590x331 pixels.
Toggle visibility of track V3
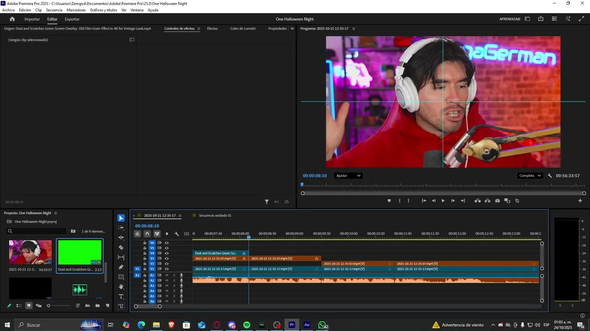pyautogui.click(x=166, y=258)
